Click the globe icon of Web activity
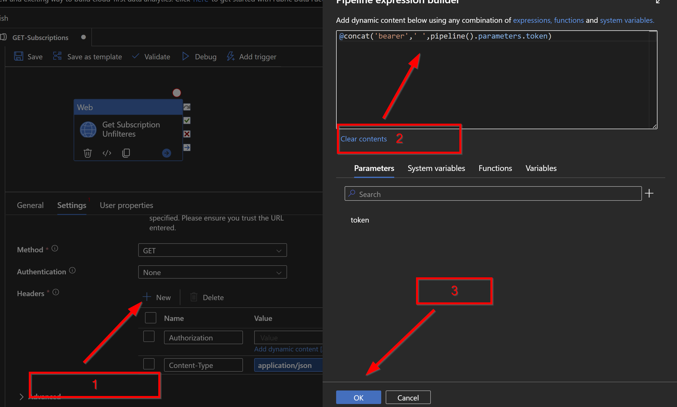Screen dimensions: 677x407 click(x=88, y=129)
